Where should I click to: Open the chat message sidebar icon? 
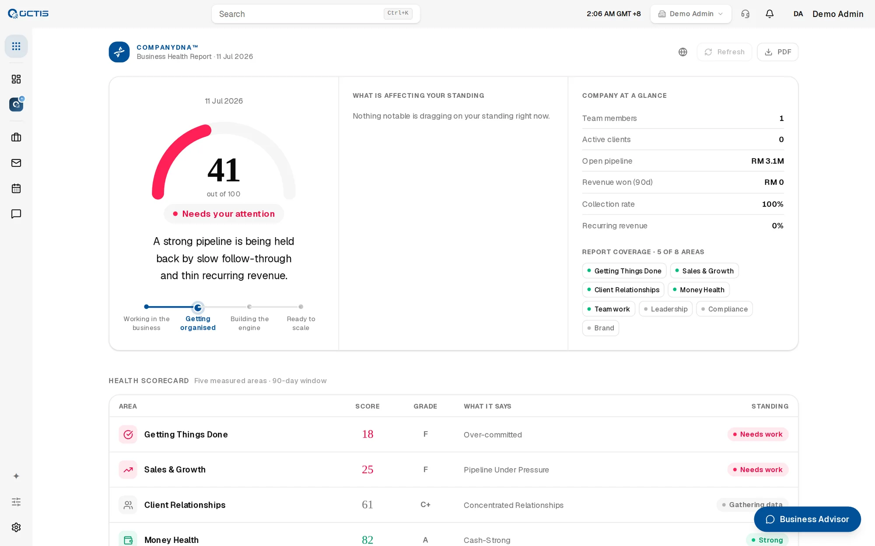(16, 214)
